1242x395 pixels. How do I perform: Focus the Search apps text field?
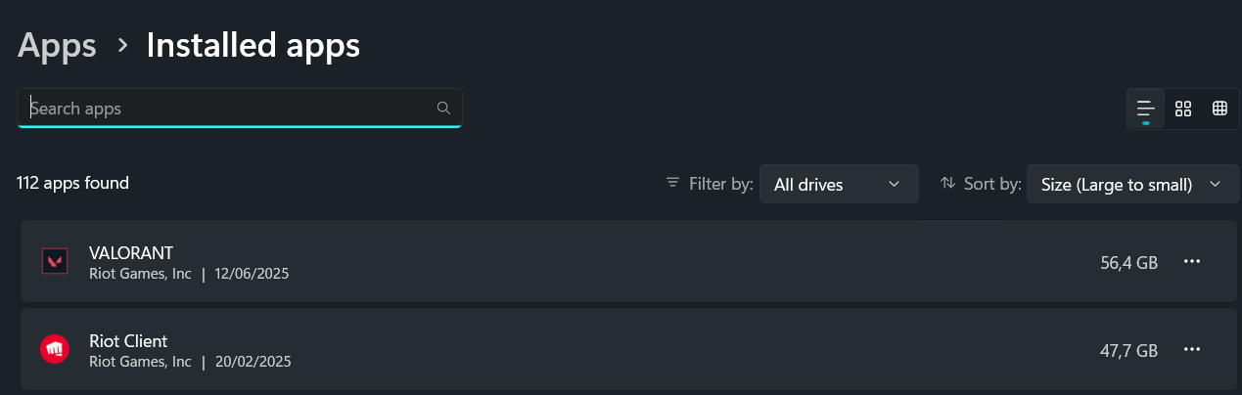click(230, 109)
